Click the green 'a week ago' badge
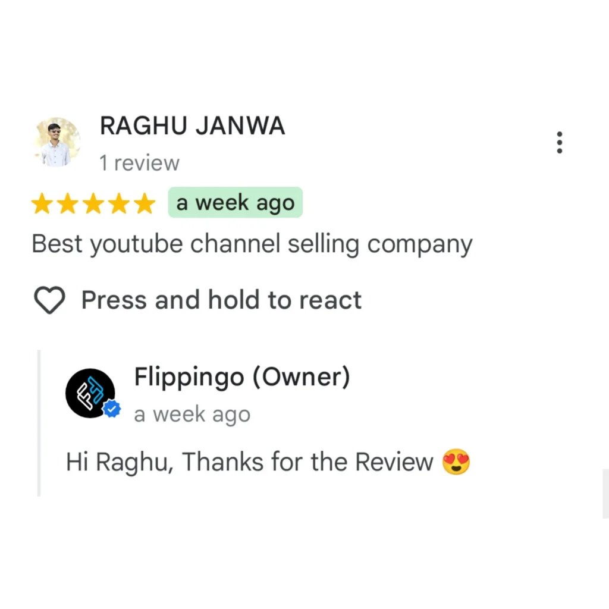Image resolution: width=609 pixels, height=609 pixels. [x=236, y=202]
